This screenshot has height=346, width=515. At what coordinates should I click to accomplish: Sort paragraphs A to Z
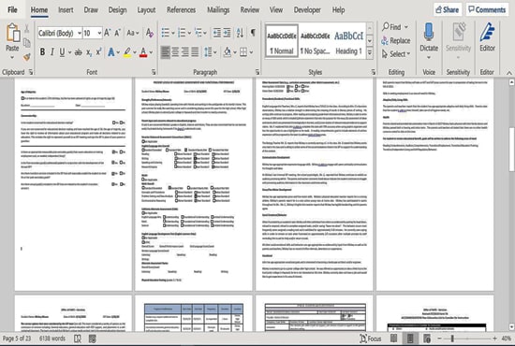240,33
